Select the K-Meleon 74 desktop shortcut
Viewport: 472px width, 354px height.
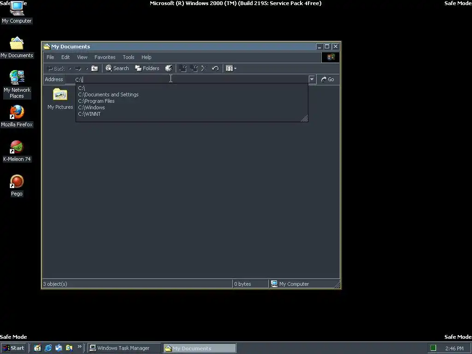(x=17, y=151)
